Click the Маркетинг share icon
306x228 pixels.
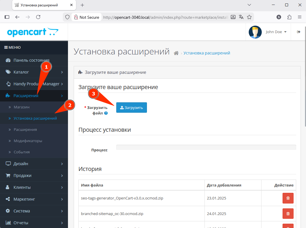click(x=8, y=199)
